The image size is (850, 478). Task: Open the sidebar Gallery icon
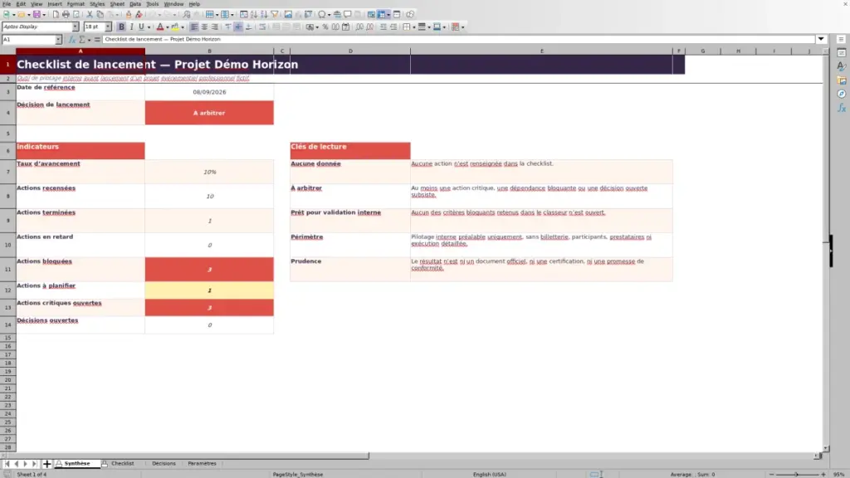pyautogui.click(x=842, y=80)
